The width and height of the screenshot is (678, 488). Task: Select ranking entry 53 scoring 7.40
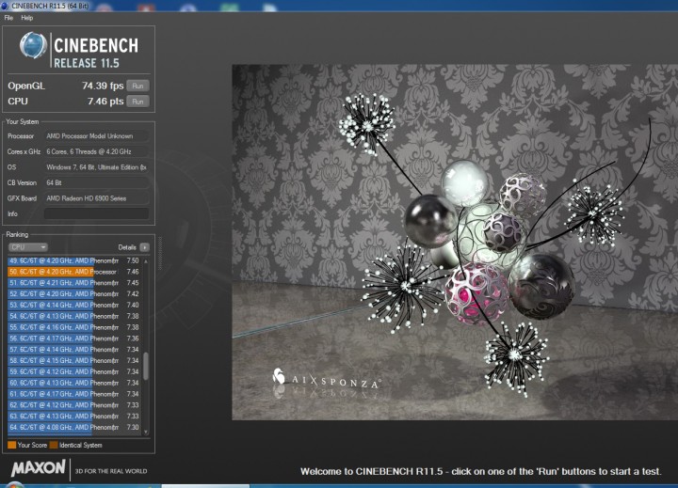pyautogui.click(x=74, y=305)
